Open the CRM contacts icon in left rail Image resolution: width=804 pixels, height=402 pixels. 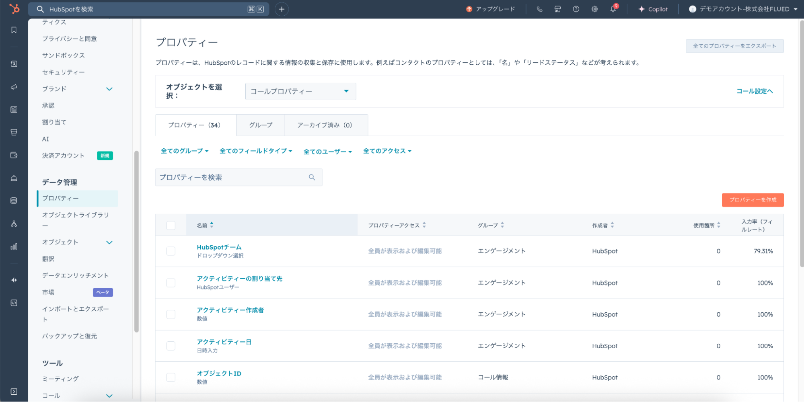tap(14, 64)
